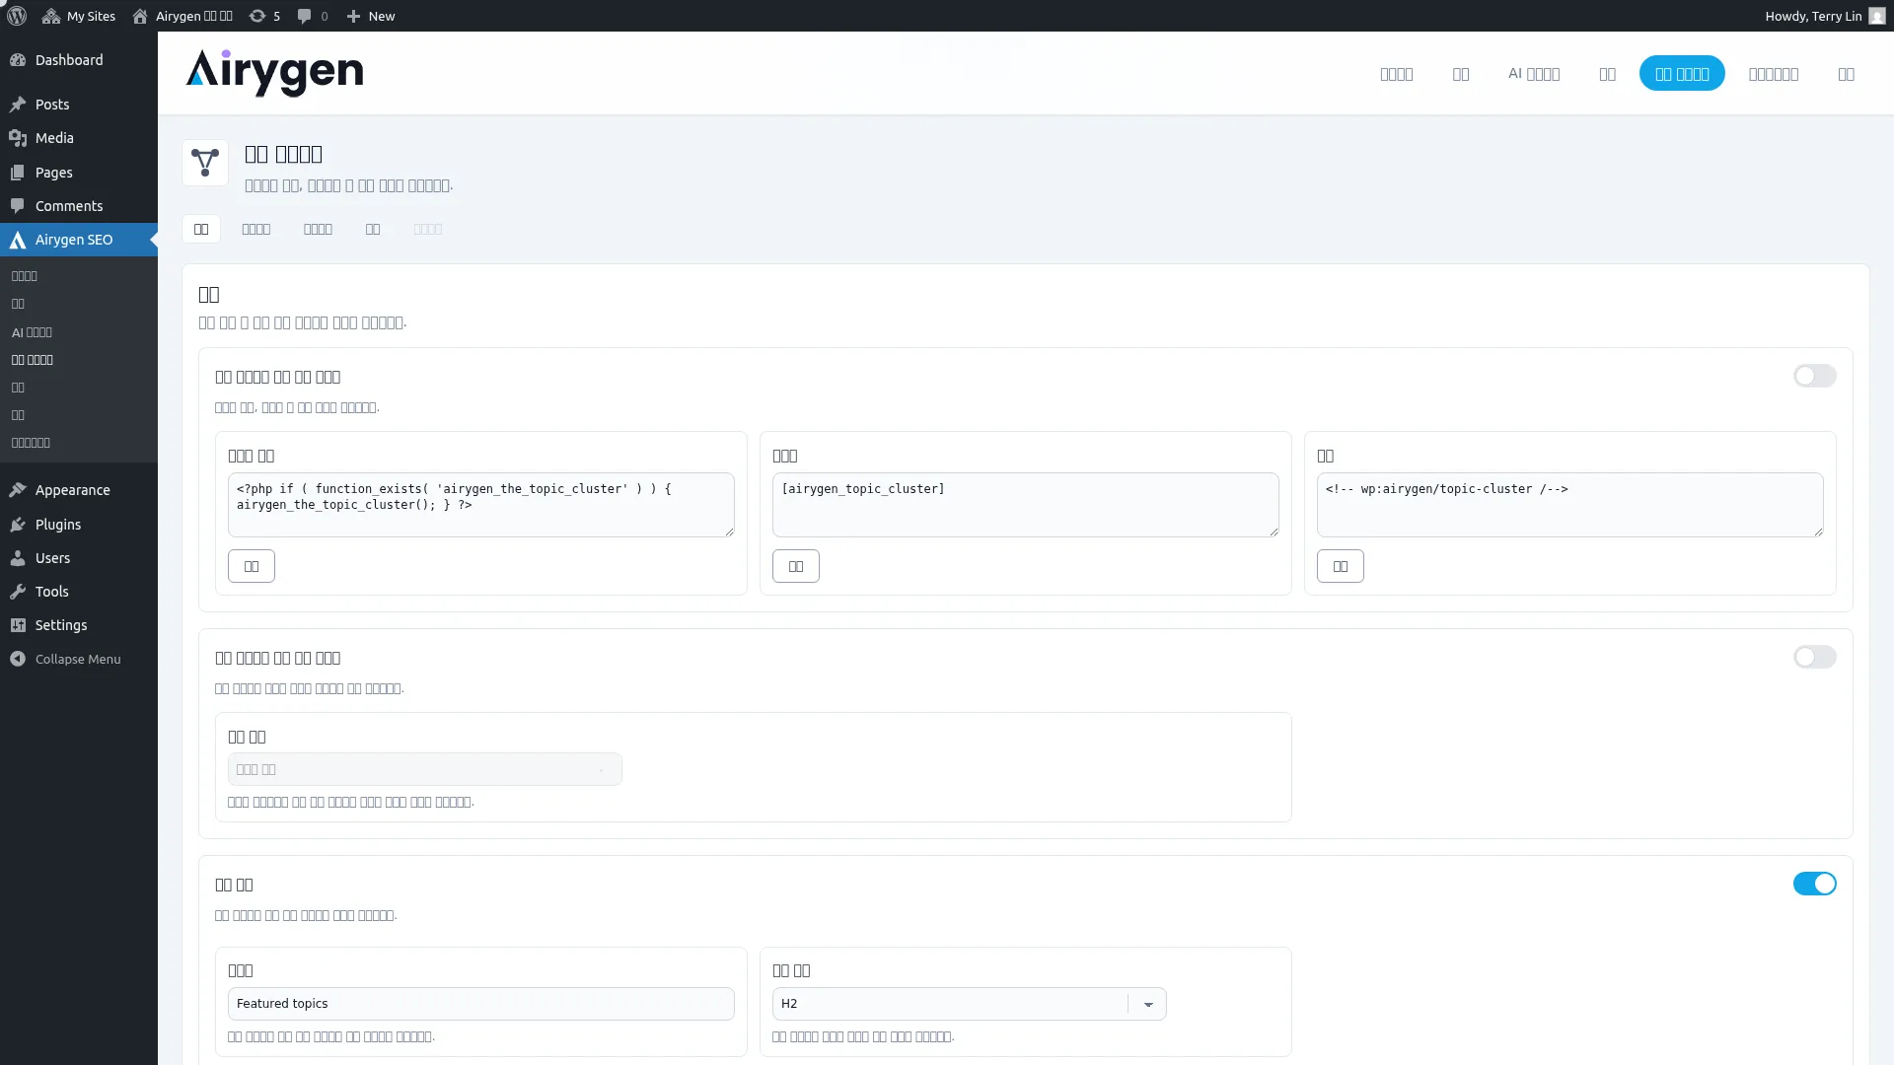Disable the blue toggle in the bottom section
Viewport: 1894px width, 1065px height.
click(1815, 884)
